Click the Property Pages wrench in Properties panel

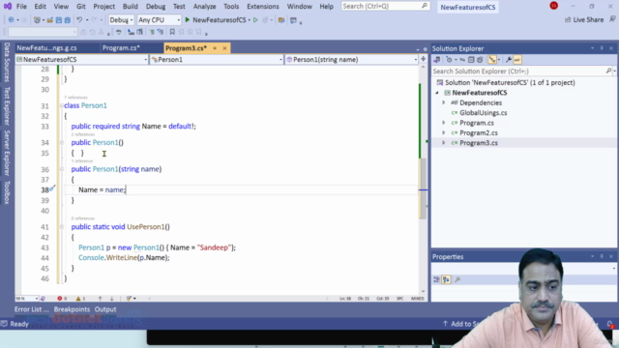point(457,279)
